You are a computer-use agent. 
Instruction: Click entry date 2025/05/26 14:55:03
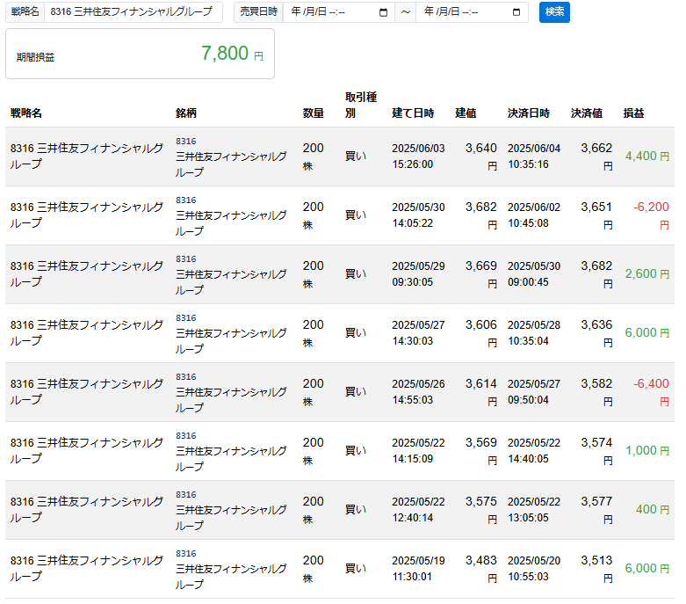pyautogui.click(x=418, y=392)
